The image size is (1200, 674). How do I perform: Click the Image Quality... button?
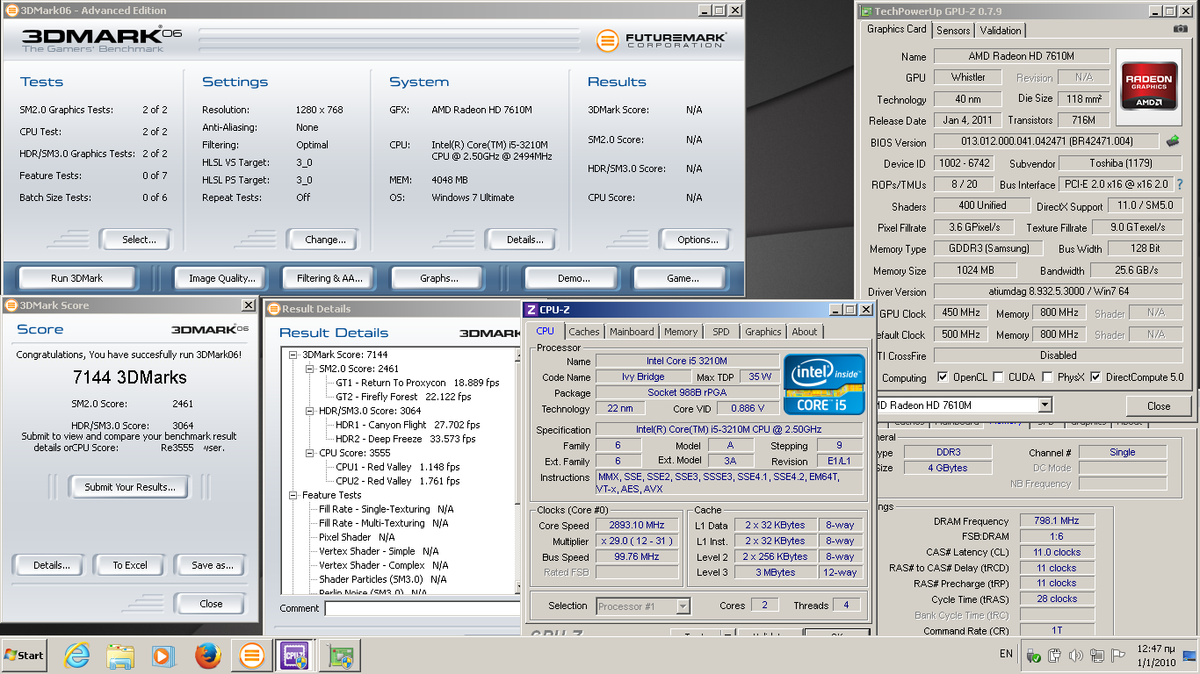[221, 278]
